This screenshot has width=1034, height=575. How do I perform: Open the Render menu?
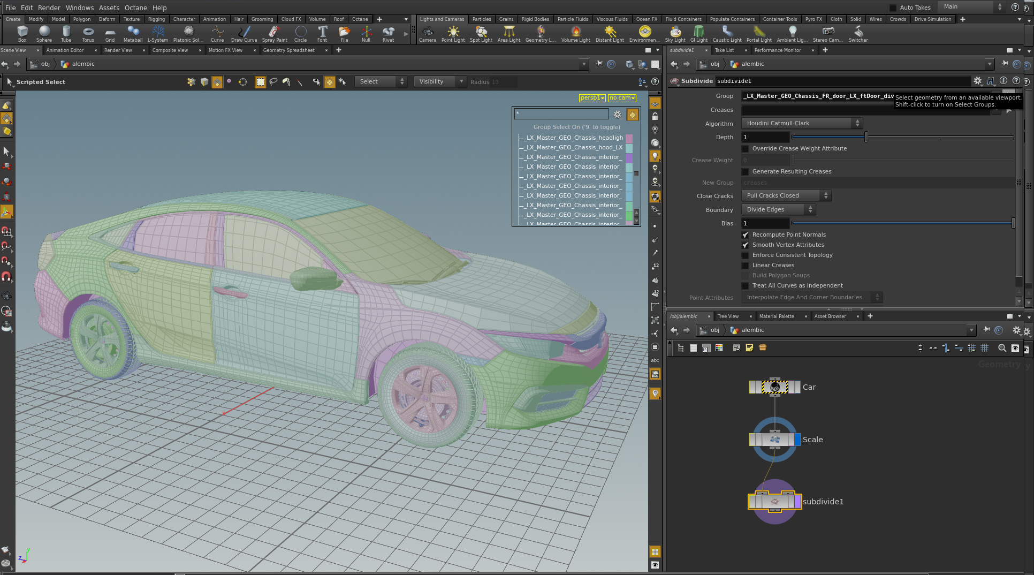coord(49,7)
